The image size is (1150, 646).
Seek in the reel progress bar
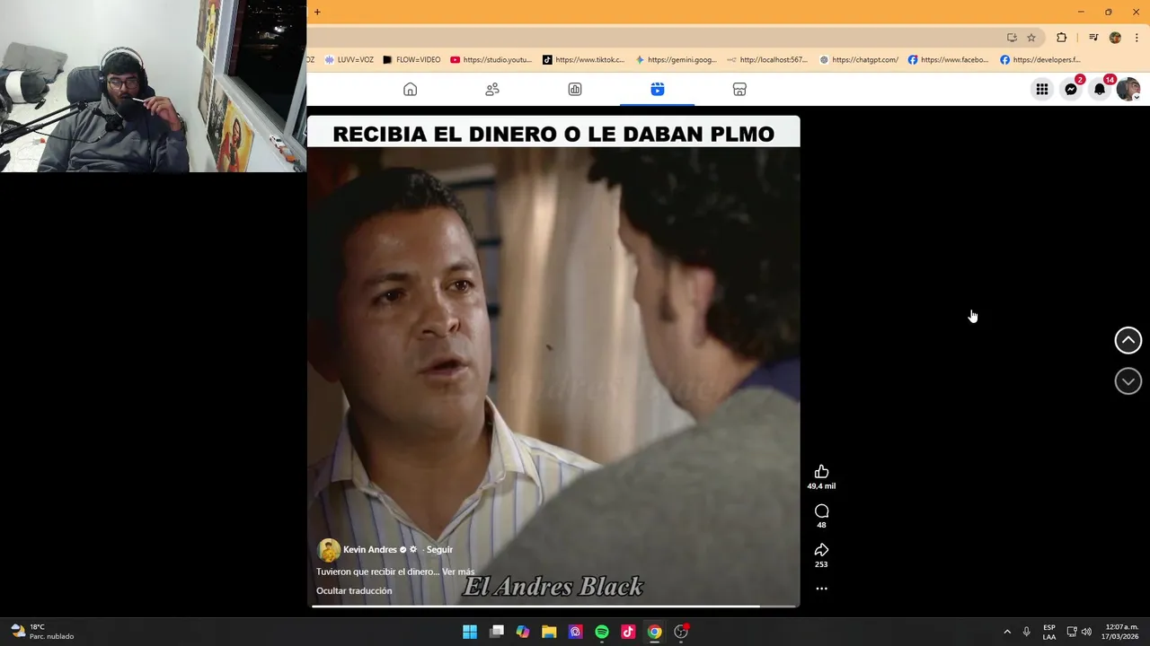tap(553, 607)
